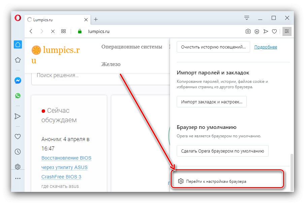This screenshot has height=203, width=305.
Task: Add page to bookmarks with heart icon
Action: click(x=274, y=31)
